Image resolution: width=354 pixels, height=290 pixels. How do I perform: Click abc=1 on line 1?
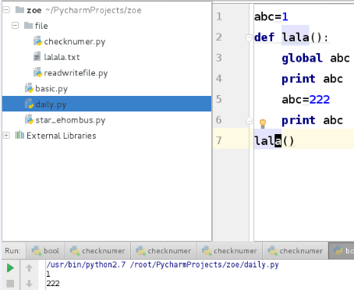click(271, 16)
